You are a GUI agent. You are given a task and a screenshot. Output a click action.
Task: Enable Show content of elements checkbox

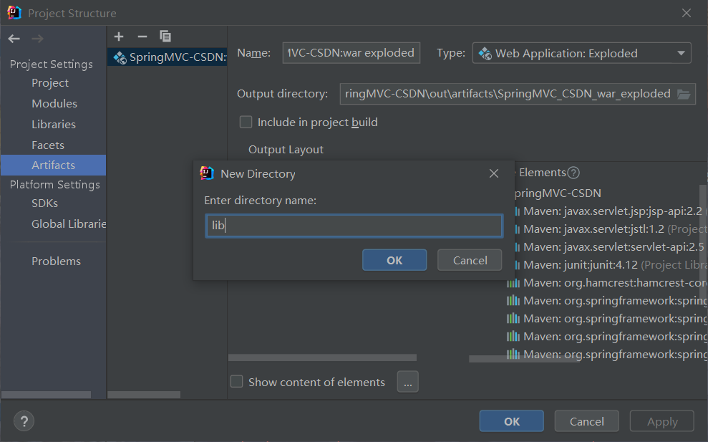click(237, 381)
